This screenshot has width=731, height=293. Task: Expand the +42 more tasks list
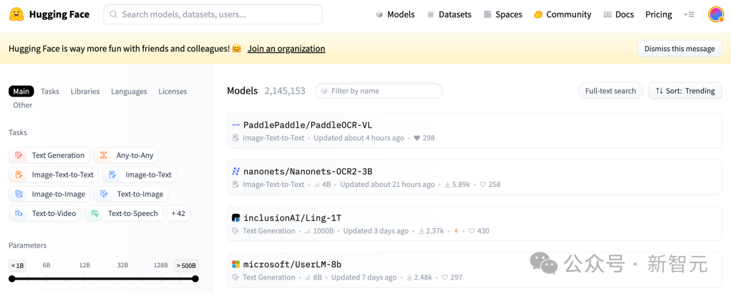coord(178,213)
